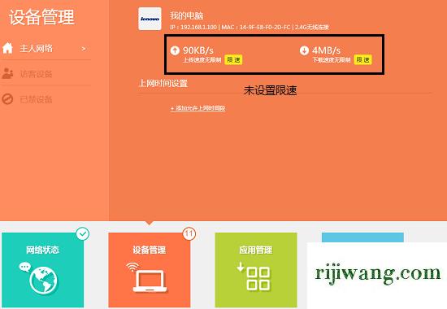Click the 上网时间设置 heading
Viewport: 447px width, 309px height.
(163, 83)
